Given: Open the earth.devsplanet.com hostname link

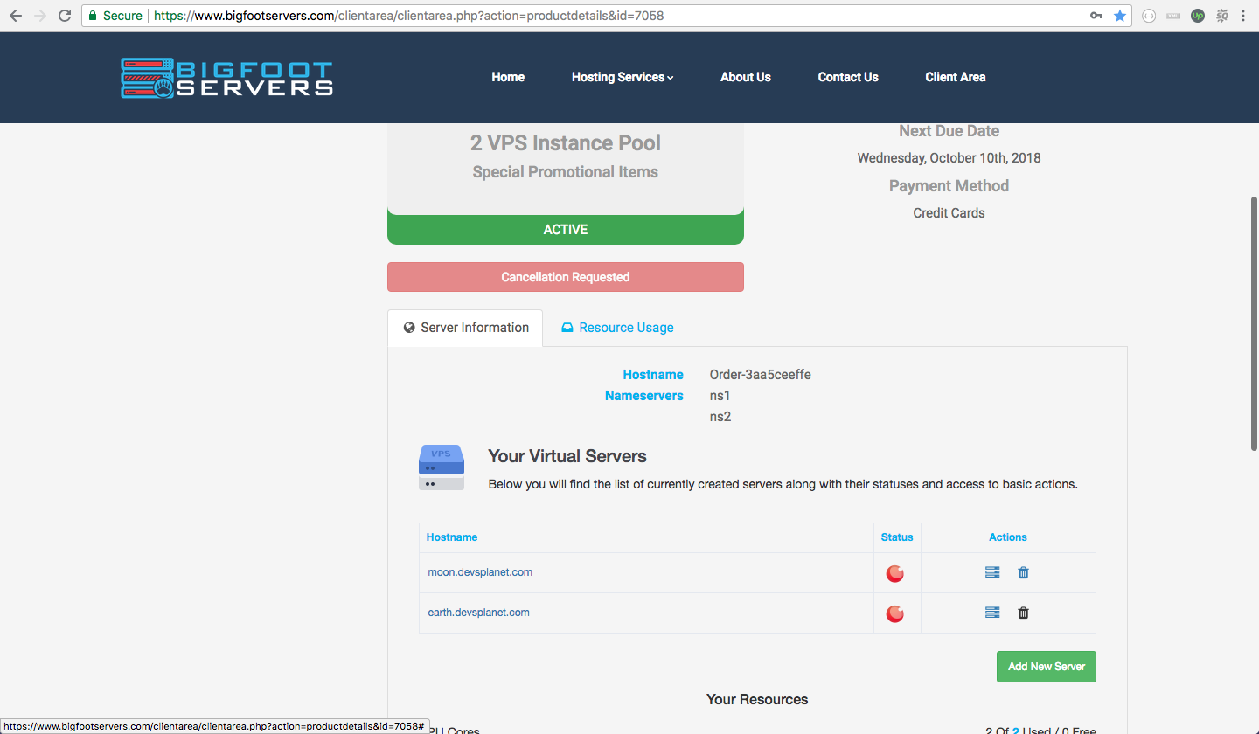Looking at the screenshot, I should click(478, 613).
